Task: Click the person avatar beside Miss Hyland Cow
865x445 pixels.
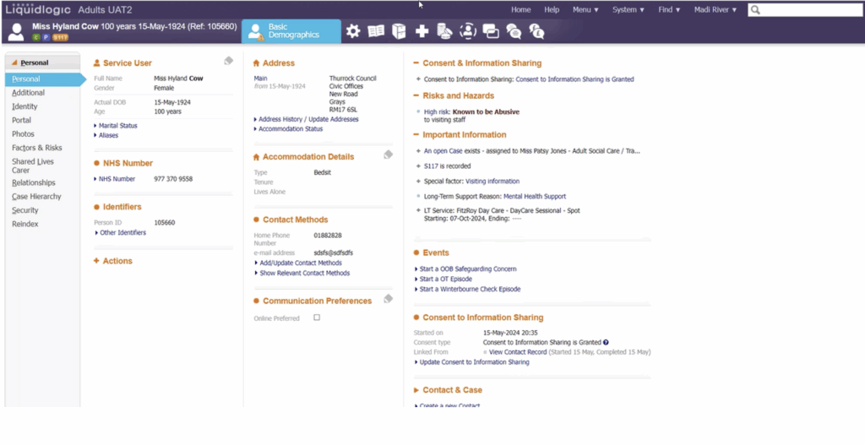Action: [x=16, y=32]
